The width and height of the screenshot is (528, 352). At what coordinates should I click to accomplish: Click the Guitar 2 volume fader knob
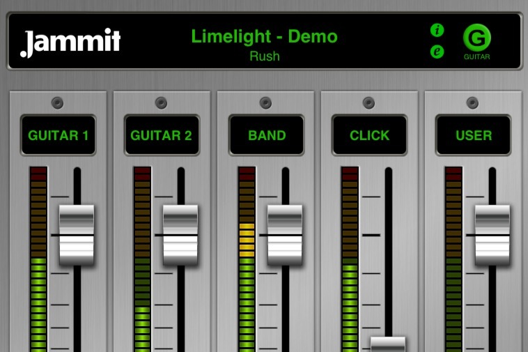[x=180, y=235]
